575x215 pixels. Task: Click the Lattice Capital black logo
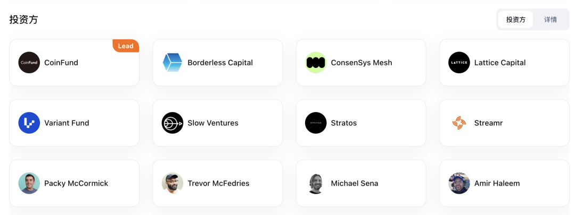[459, 63]
